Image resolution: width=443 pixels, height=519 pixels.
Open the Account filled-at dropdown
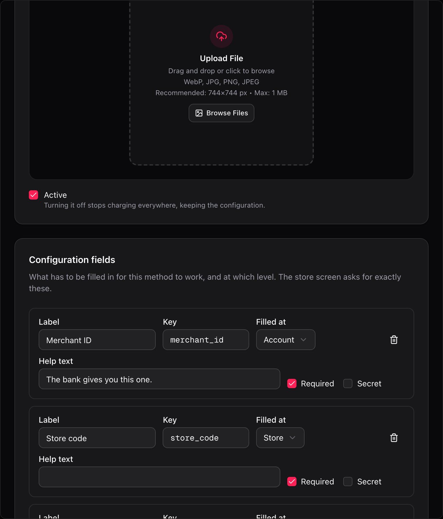pos(286,340)
